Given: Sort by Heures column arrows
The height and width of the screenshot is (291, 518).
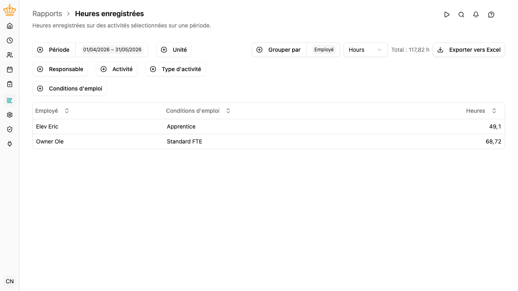Looking at the screenshot, I should tap(494, 111).
